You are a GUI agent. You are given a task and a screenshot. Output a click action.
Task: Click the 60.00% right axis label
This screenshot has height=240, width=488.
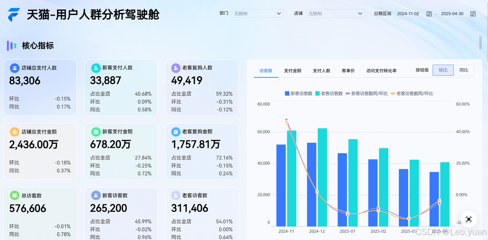click(463, 104)
